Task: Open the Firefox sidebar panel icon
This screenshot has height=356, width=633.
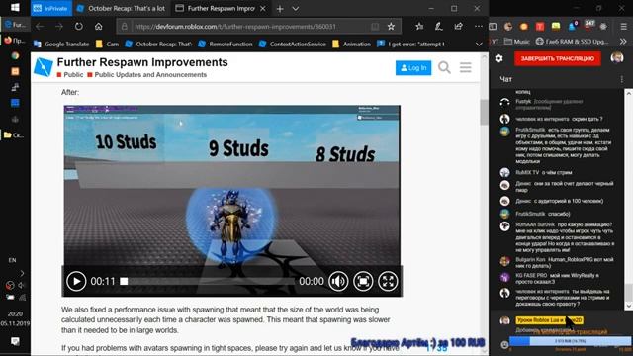Action: pos(493,27)
